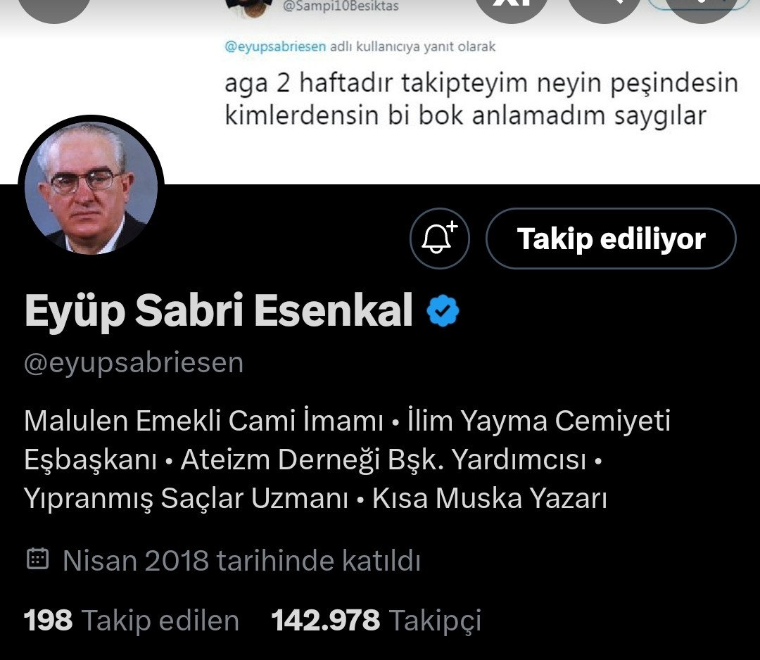The width and height of the screenshot is (760, 660).
Task: Open Eyüp Sabri Esenkal profile photo
Action: point(91,188)
